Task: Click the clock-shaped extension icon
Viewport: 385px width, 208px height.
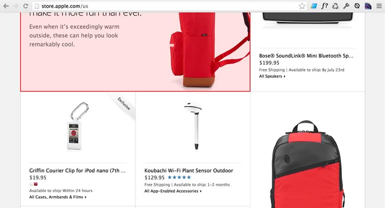Action: point(357,6)
